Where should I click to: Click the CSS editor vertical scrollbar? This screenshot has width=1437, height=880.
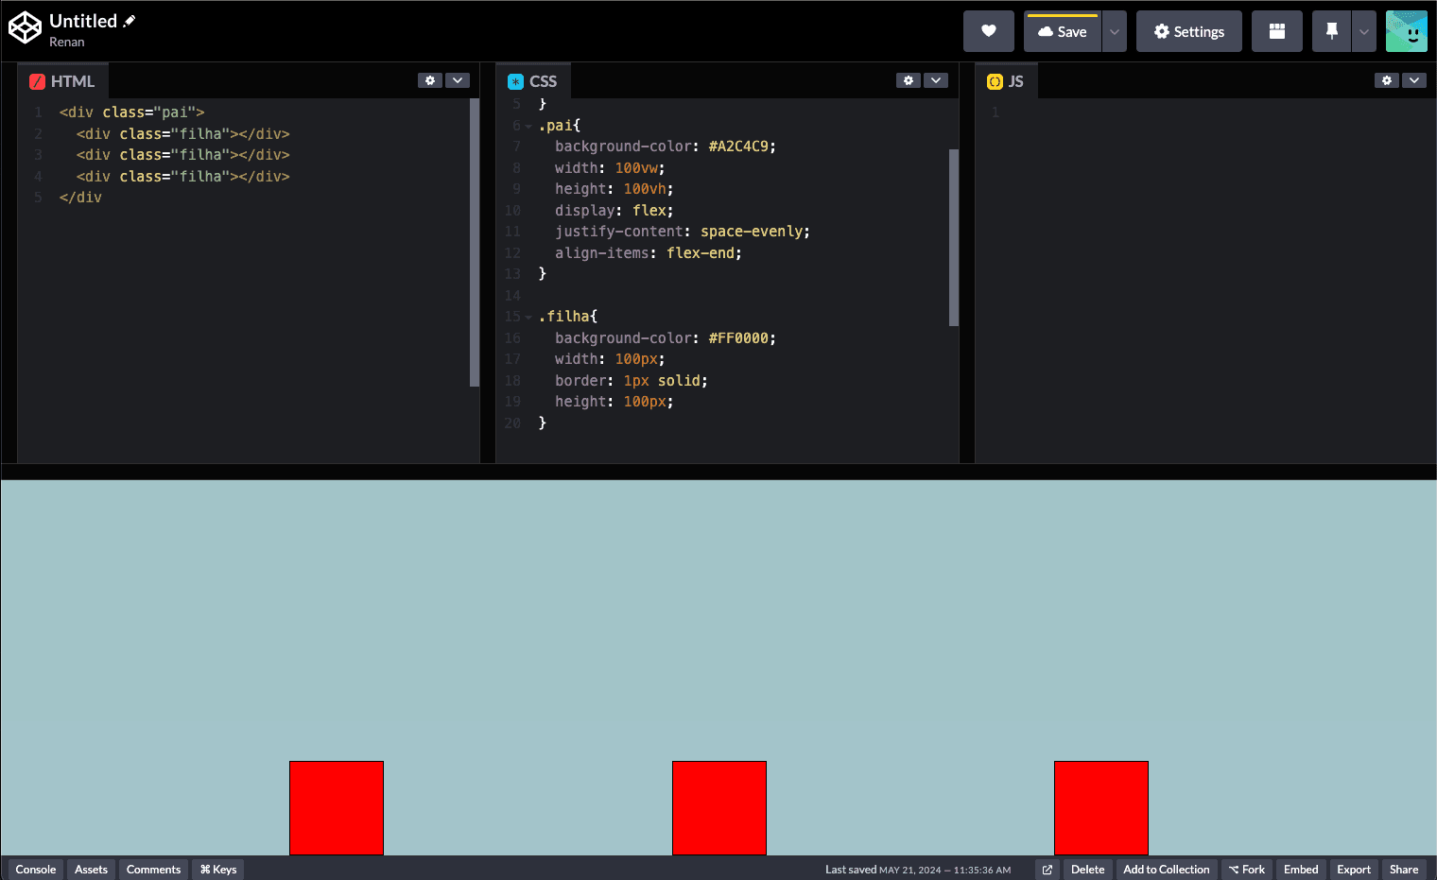click(953, 236)
